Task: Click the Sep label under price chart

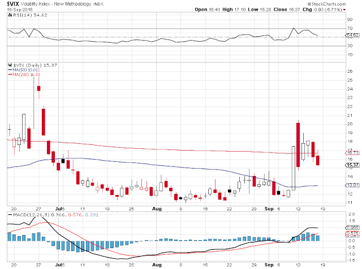Action: [x=269, y=209]
